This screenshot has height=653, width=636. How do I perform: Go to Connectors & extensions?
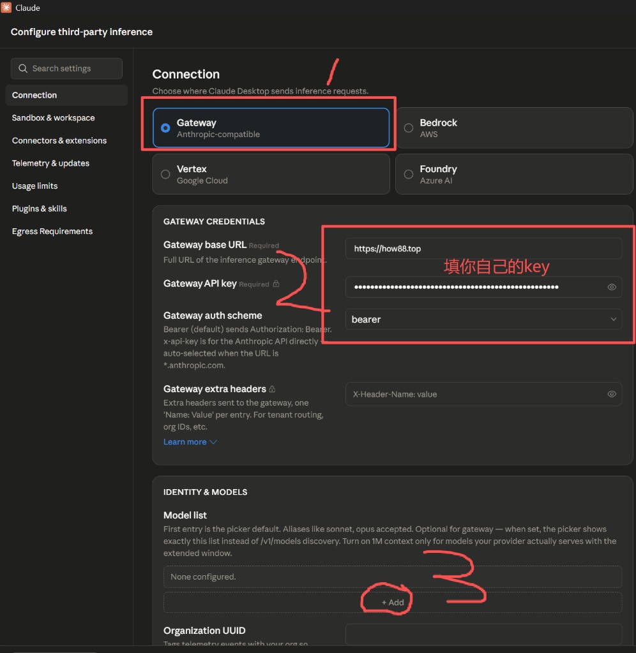point(59,140)
